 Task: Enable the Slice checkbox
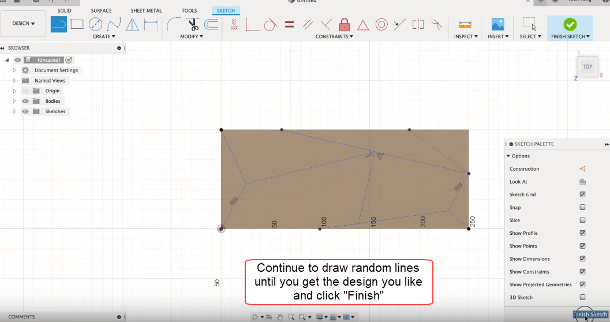tap(582, 220)
